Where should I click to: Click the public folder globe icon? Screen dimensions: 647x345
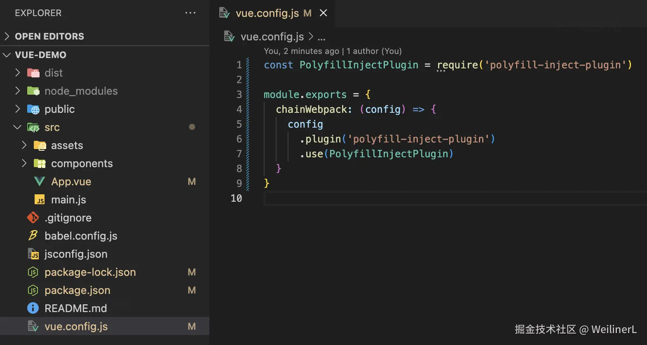[x=33, y=109]
